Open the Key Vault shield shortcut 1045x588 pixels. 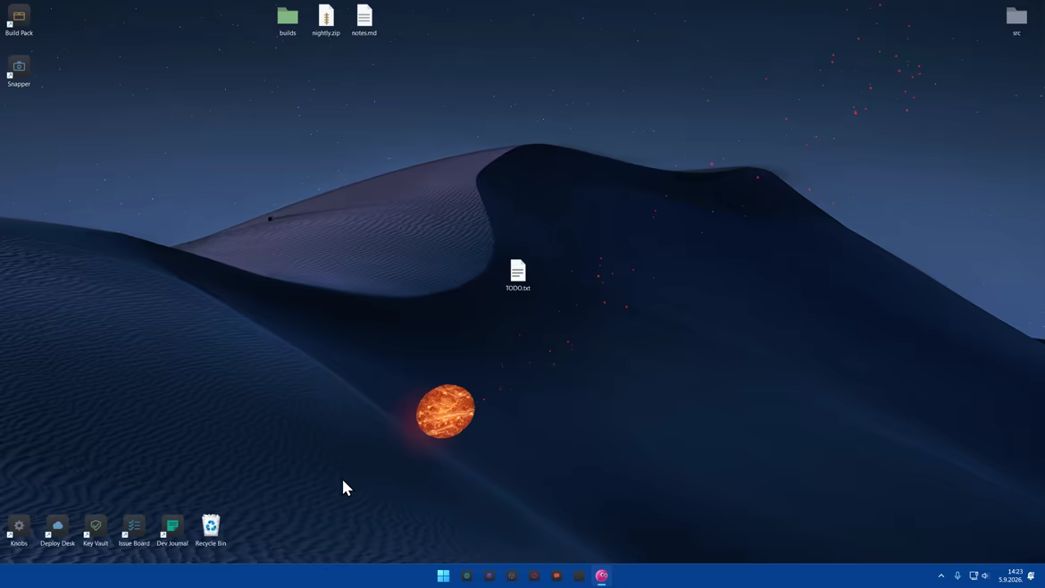click(x=96, y=531)
